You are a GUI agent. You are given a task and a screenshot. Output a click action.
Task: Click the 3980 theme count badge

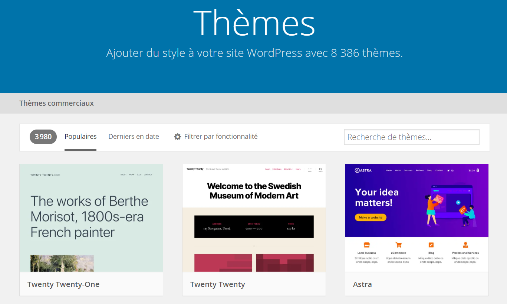[43, 137]
